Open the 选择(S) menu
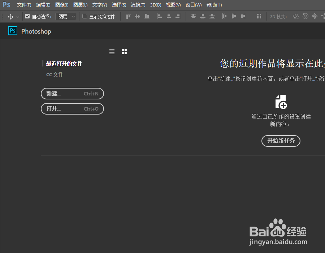This screenshot has width=325, height=253. 119,5
